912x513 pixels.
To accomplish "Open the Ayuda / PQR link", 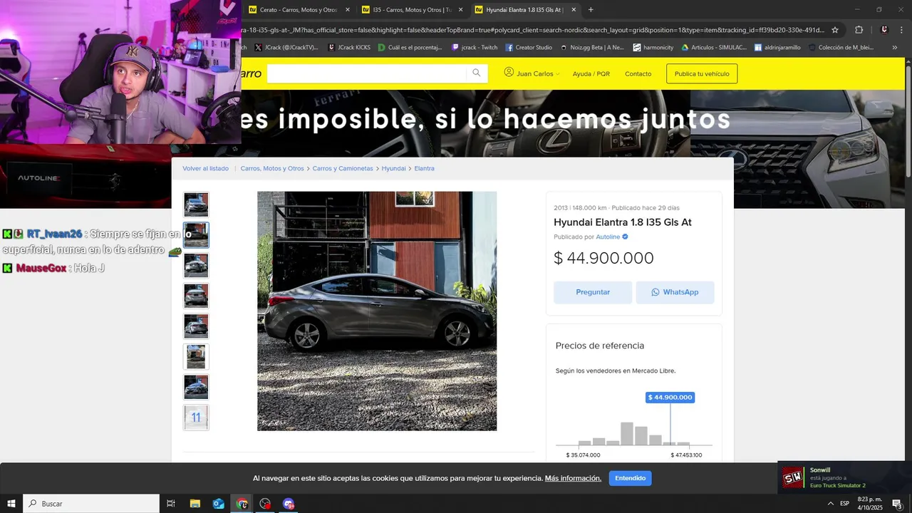I will [x=591, y=74].
